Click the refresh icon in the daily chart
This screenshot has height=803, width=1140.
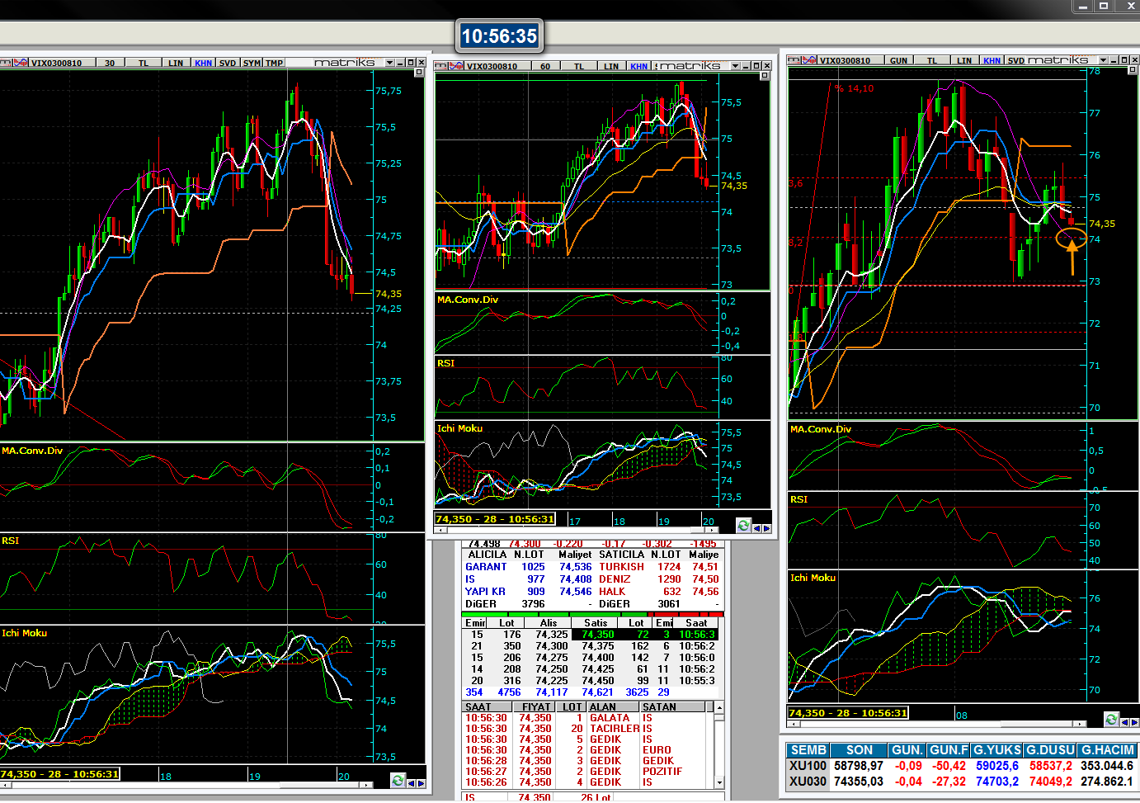1111,720
